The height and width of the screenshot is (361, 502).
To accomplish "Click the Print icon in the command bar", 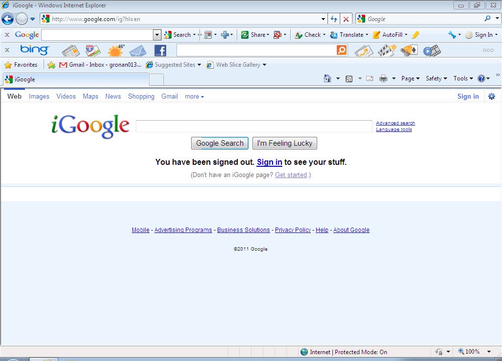I will click(x=383, y=78).
